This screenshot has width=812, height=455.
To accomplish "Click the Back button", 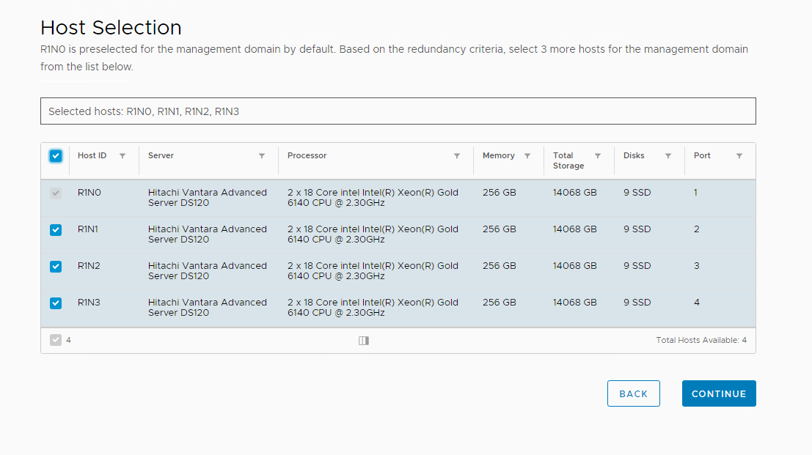I will pos(633,393).
